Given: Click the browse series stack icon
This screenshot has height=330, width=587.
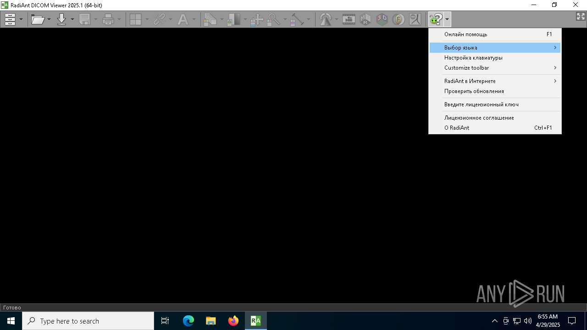Looking at the screenshot, I should (x=210, y=19).
